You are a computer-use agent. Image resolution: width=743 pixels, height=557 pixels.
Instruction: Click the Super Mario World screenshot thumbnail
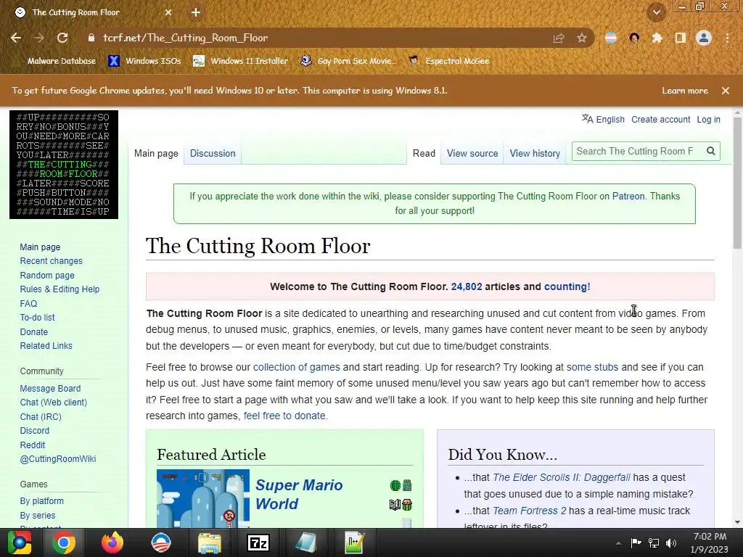click(203, 499)
